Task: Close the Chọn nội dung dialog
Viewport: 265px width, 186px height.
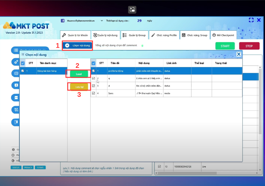Action: (x=238, y=54)
